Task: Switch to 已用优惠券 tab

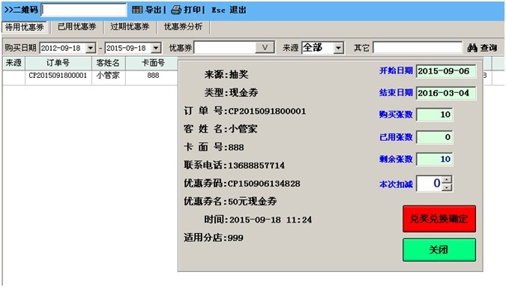Action: pyautogui.click(x=76, y=27)
